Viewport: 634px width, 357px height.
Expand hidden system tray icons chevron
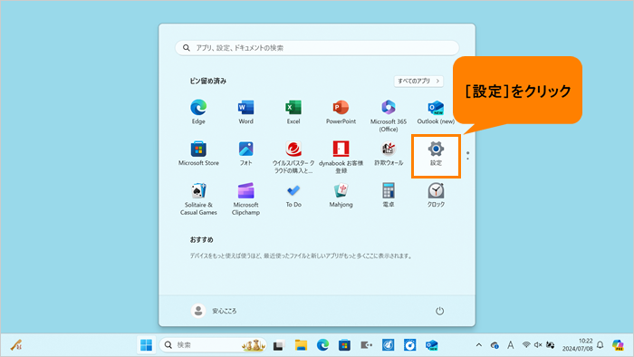tap(479, 345)
